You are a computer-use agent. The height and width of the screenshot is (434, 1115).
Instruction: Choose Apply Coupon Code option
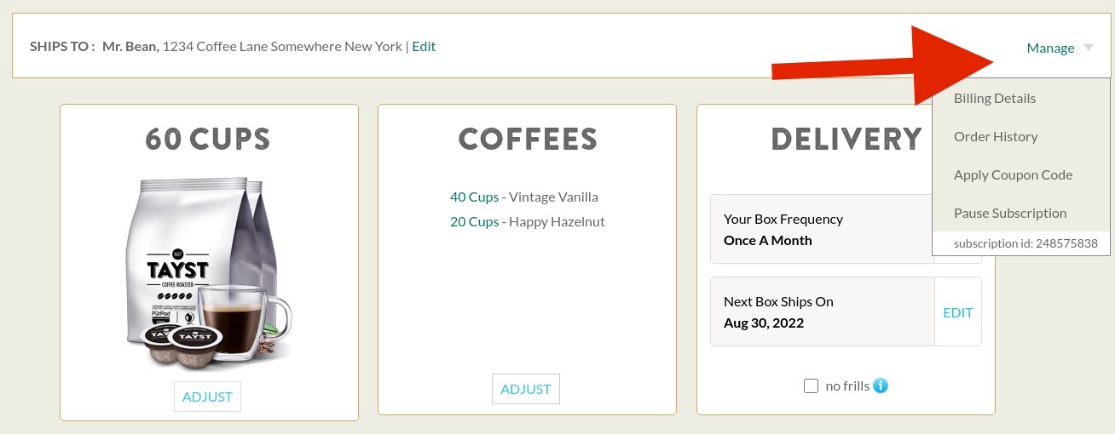tap(1013, 174)
